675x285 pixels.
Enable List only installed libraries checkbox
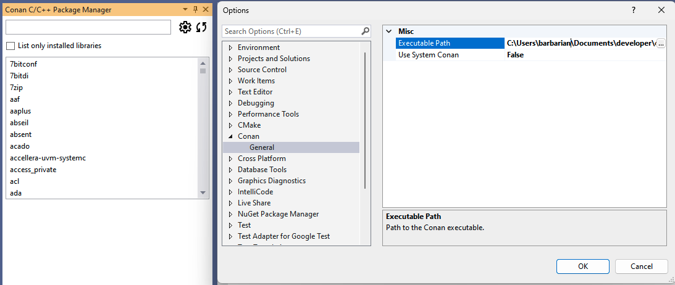10,46
